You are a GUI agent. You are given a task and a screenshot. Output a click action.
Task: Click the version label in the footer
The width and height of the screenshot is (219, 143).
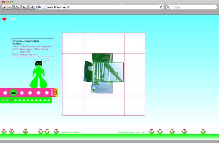coord(138,133)
